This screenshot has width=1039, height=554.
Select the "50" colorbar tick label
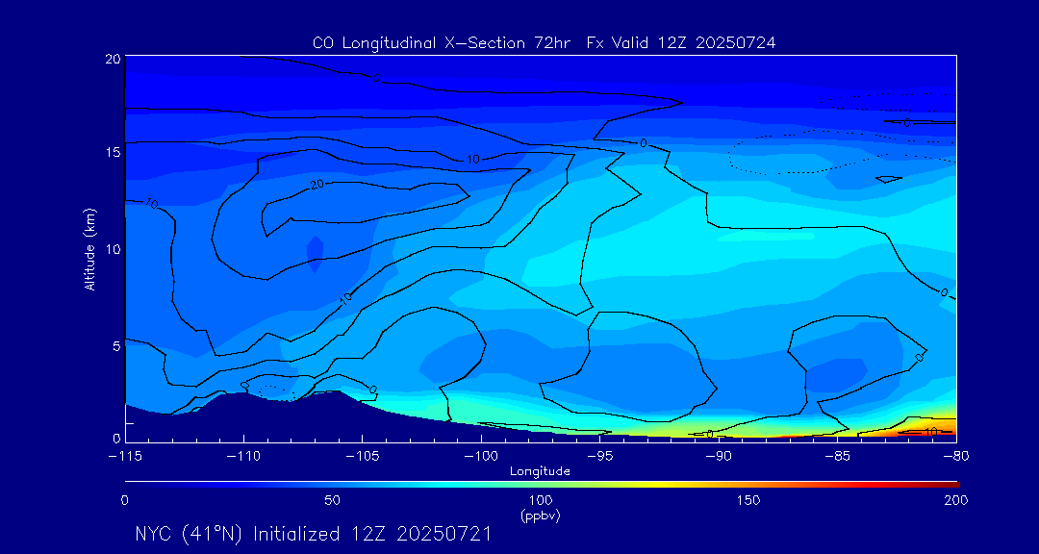[333, 500]
